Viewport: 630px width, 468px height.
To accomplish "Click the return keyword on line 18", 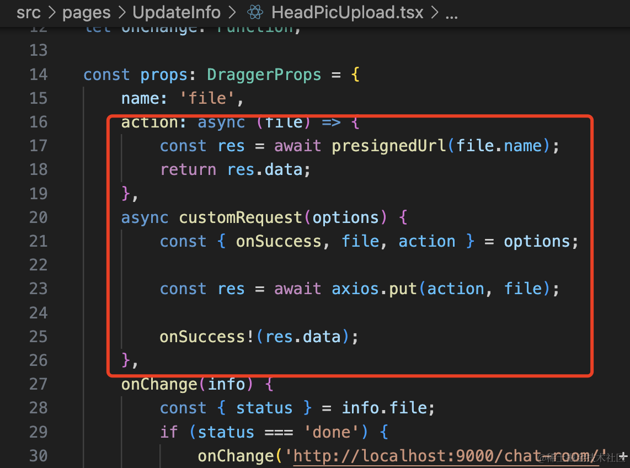I will [x=188, y=169].
